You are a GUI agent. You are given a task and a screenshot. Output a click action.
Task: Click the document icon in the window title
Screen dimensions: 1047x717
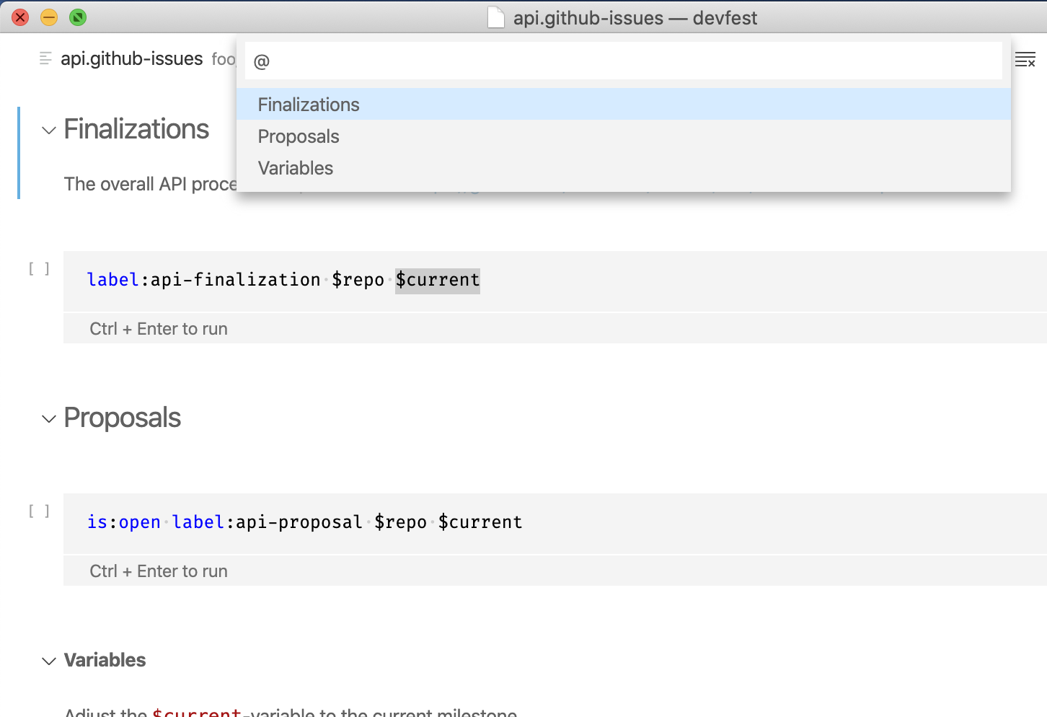pos(496,17)
